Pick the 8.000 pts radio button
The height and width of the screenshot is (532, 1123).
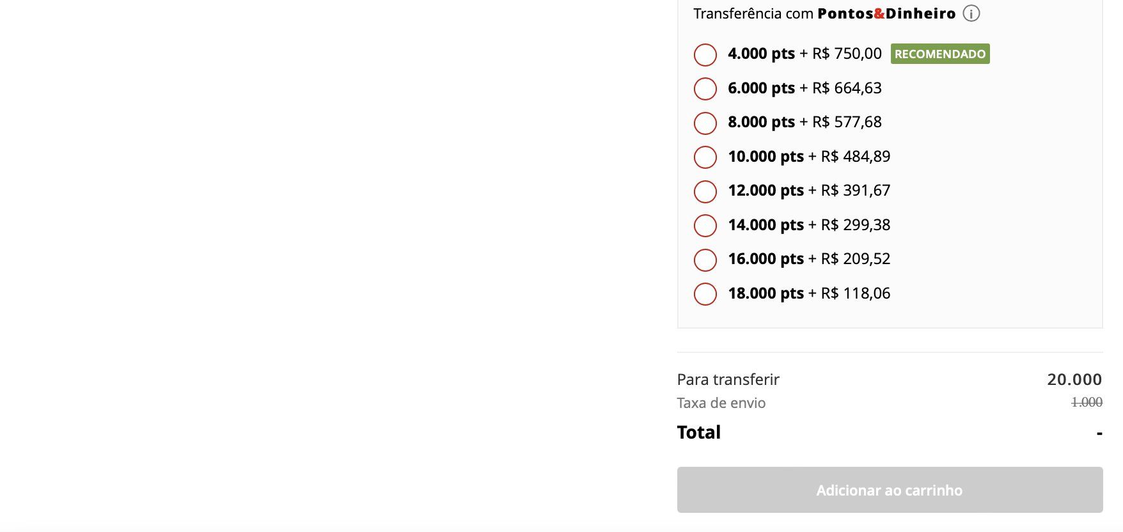pyautogui.click(x=705, y=123)
